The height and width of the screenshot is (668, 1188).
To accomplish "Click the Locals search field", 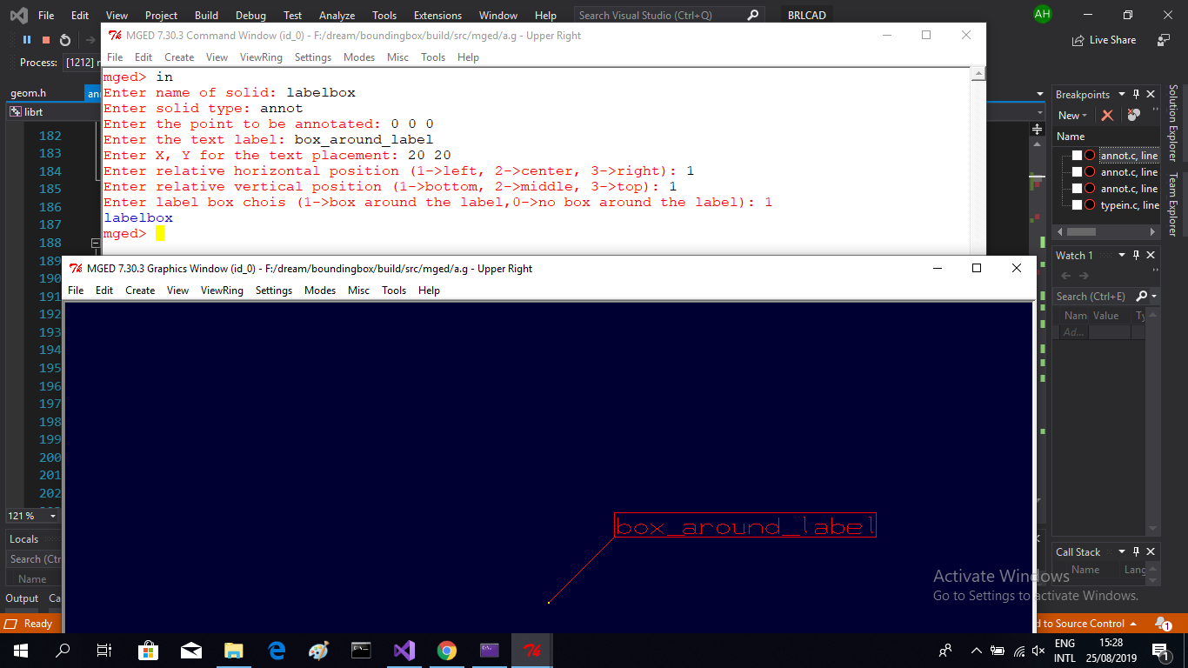I will click(34, 559).
